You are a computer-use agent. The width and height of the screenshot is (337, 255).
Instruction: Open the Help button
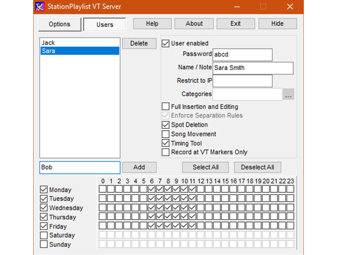tap(152, 24)
